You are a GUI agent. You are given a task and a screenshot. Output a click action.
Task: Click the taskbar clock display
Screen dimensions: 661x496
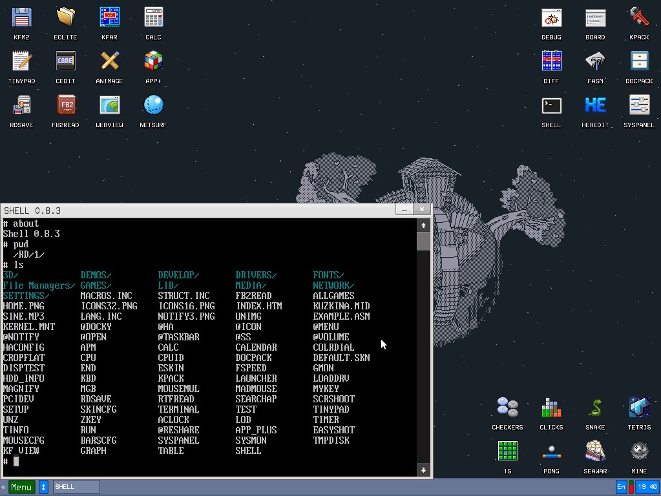(x=647, y=487)
